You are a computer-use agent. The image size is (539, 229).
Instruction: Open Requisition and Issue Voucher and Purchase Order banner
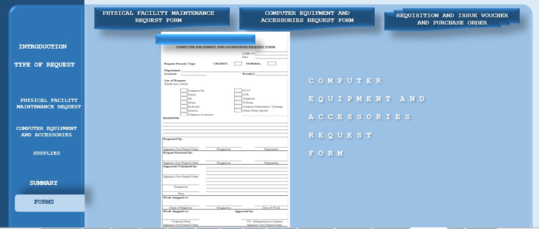pyautogui.click(x=452, y=19)
